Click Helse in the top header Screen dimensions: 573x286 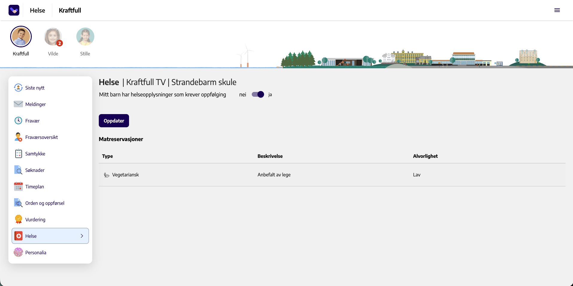coord(37,10)
